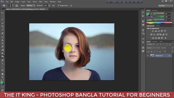Toggle pixel layer filter in Layers
Viewport: 174px width, 98px height.
coord(158,44)
